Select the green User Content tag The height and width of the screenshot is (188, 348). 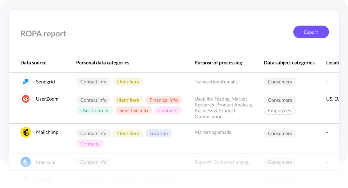(94, 110)
